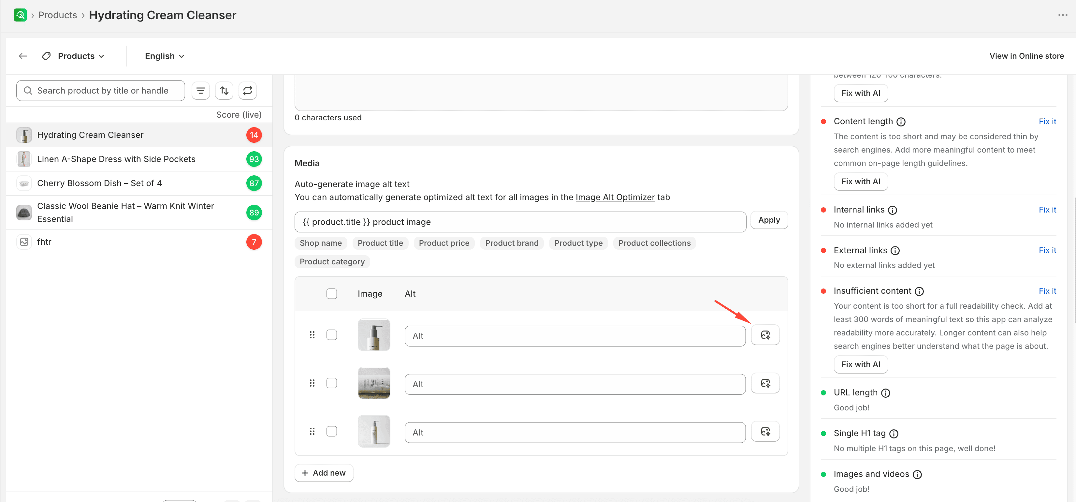Click drag handle of second image row
Viewport: 1076px width, 502px height.
tap(312, 383)
